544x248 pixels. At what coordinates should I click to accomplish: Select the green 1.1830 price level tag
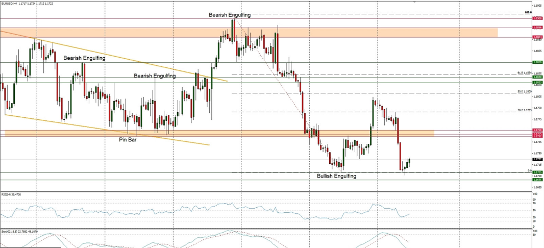[537, 78]
